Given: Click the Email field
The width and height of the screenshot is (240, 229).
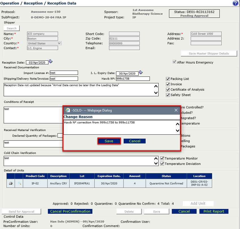Looking at the screenshot, I should (124, 48).
